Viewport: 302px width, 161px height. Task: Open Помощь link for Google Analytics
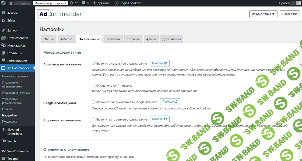tap(170, 102)
